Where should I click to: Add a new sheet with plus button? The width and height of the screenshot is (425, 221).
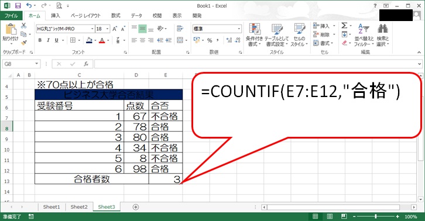(136, 207)
